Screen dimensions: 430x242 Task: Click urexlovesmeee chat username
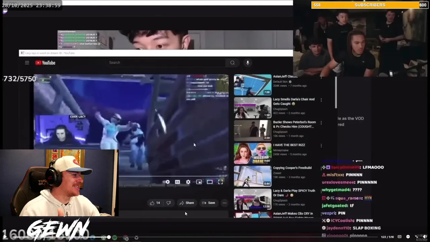click(338, 182)
